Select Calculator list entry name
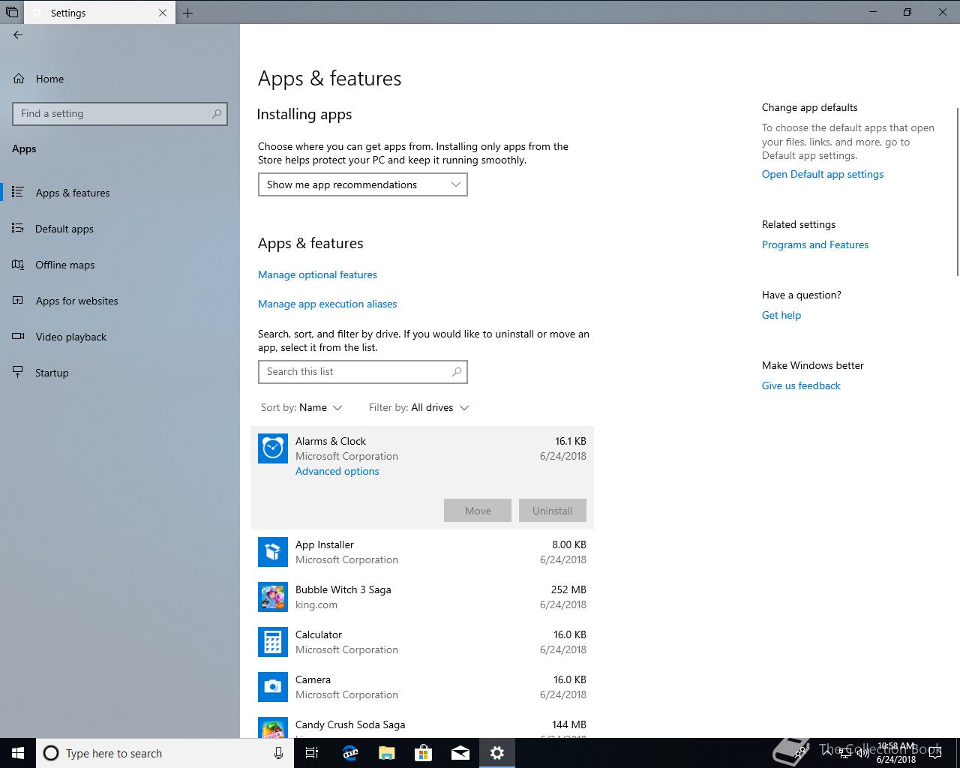 (319, 634)
